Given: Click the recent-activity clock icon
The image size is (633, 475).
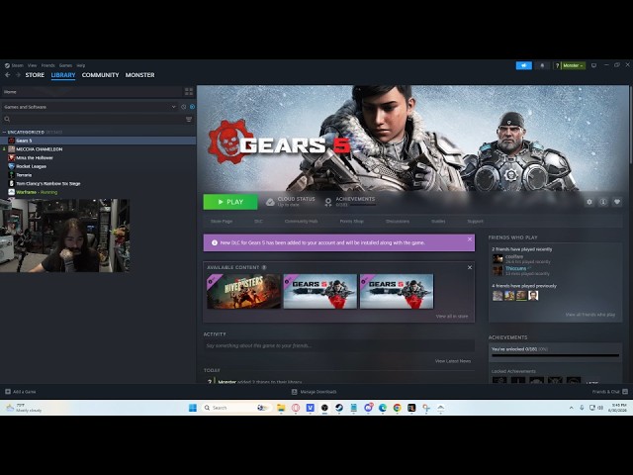Looking at the screenshot, I should (184, 107).
